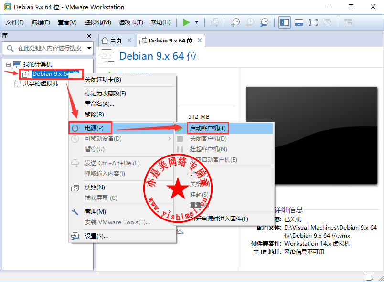Click the pause icon beside 挂起客户机
The image size is (384, 282).
180,149
